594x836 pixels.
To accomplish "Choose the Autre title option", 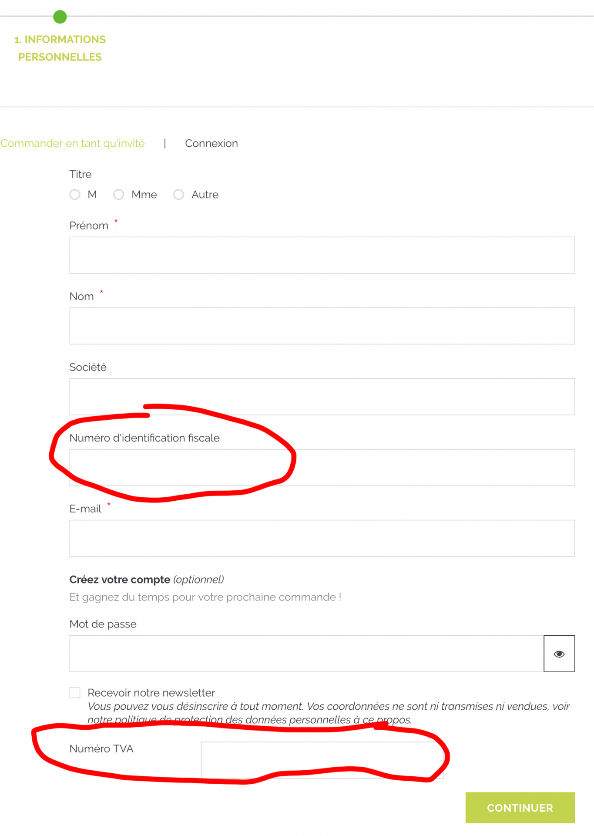I will [x=178, y=194].
